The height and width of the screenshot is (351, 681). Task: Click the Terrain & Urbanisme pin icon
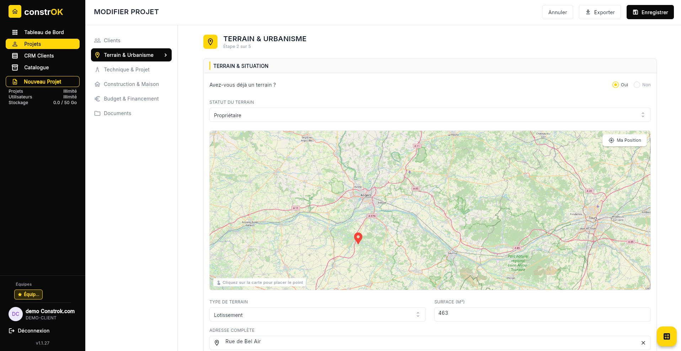(98, 55)
